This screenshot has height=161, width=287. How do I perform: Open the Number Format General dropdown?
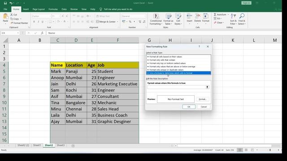point(145,16)
